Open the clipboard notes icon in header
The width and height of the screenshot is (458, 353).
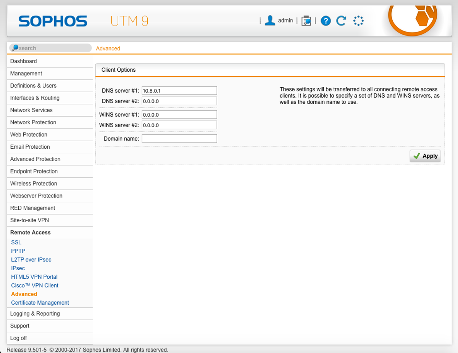pos(306,21)
